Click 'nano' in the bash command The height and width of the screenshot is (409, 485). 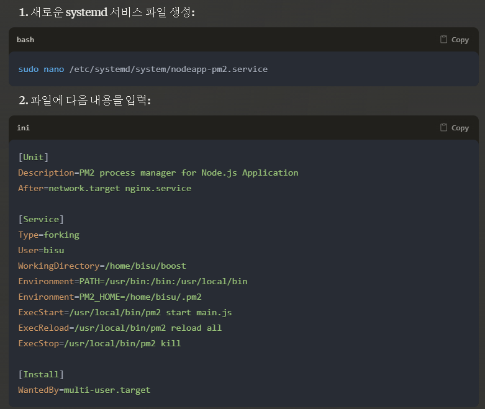tap(54, 69)
